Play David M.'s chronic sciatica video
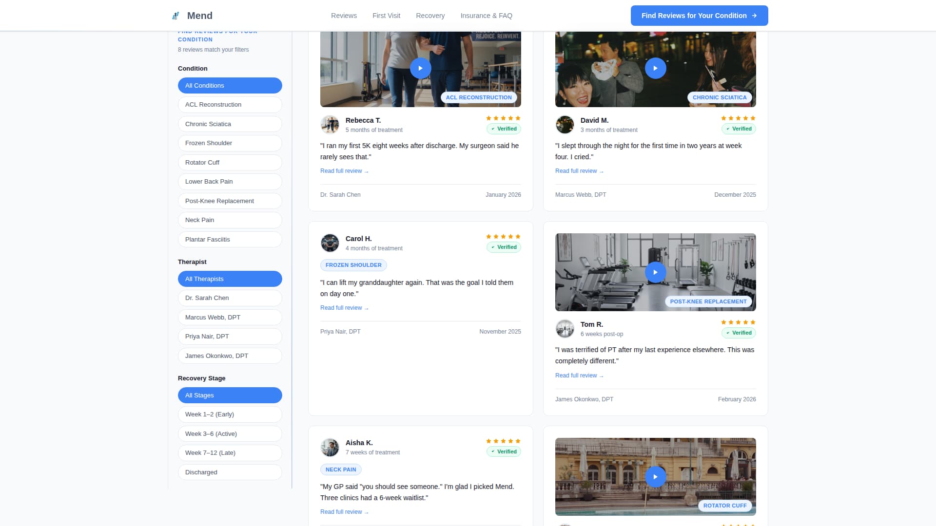This screenshot has height=526, width=936. click(x=655, y=68)
